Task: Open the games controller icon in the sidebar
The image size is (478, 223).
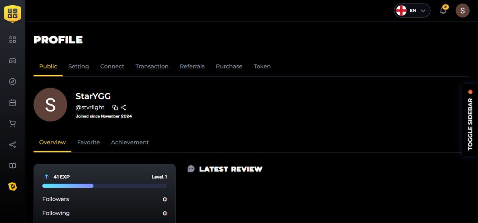Action: point(12,61)
